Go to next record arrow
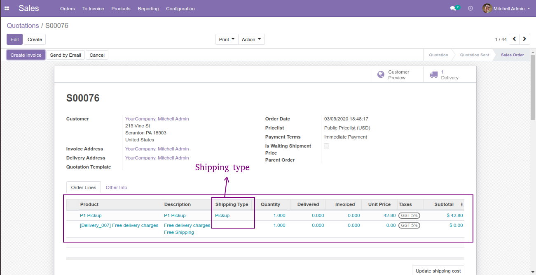 tap(524, 39)
